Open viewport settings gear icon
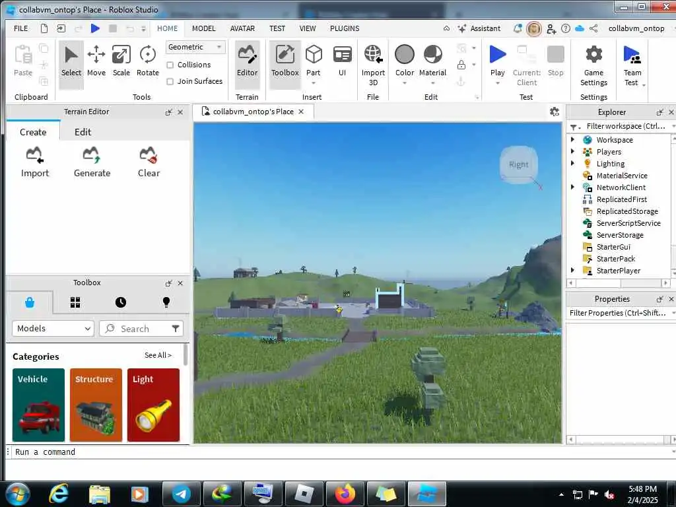 555,112
